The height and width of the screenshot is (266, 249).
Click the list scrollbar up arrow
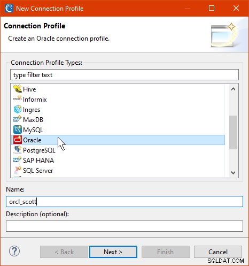tap(233, 89)
